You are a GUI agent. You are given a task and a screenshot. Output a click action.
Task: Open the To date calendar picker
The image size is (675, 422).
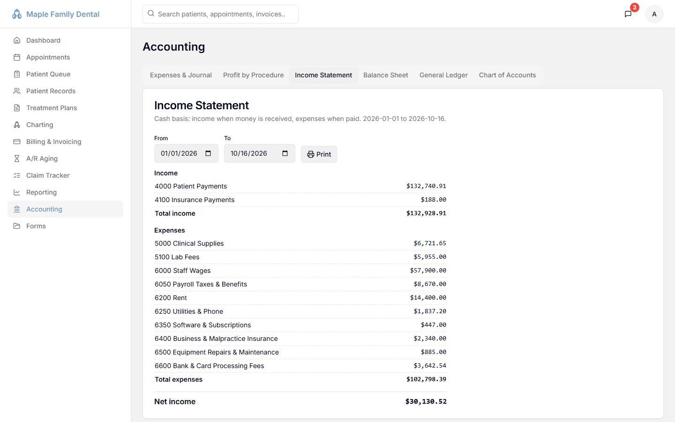coord(285,153)
